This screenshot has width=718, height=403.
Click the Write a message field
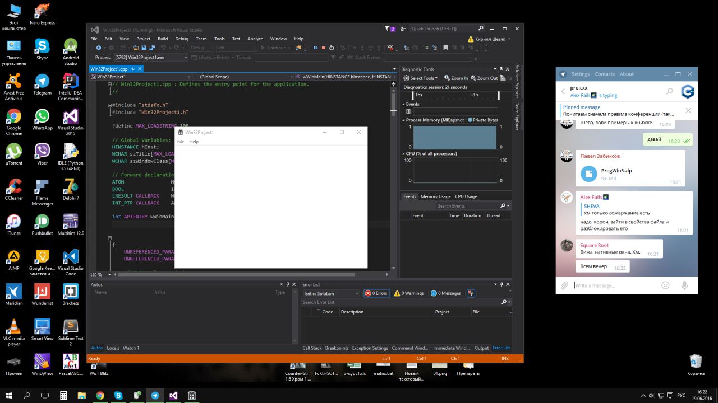pyautogui.click(x=614, y=285)
